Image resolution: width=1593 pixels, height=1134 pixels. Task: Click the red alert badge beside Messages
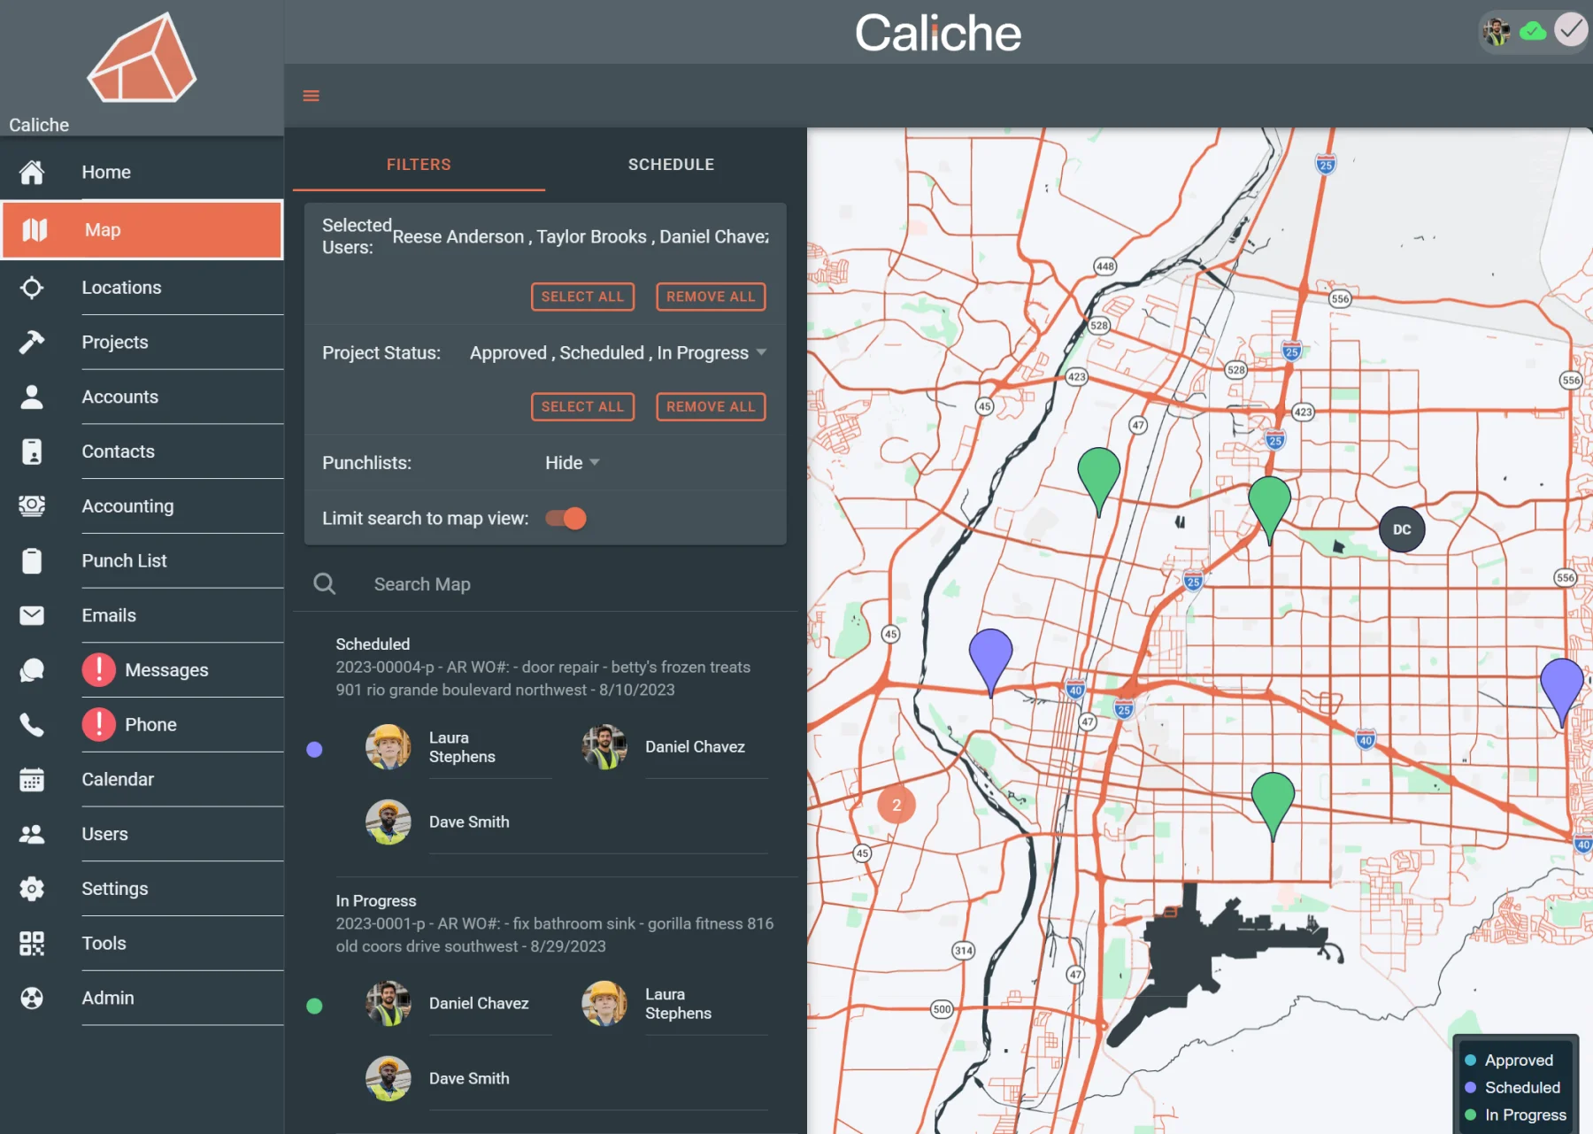pyautogui.click(x=99, y=669)
